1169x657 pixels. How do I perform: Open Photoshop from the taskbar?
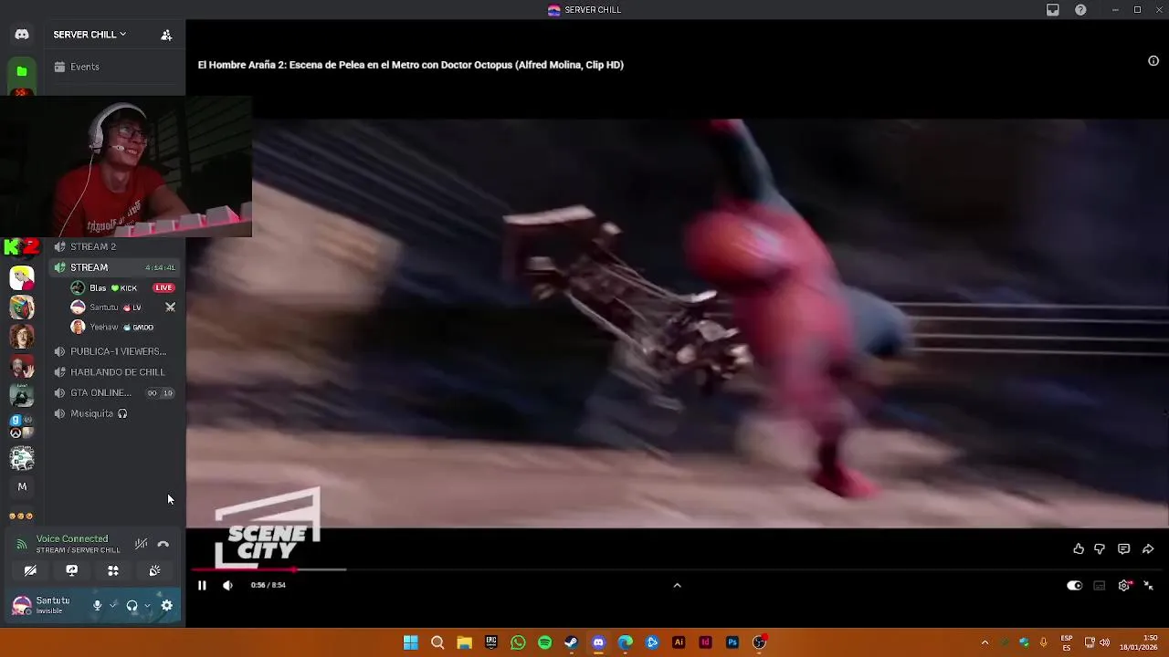(732, 642)
